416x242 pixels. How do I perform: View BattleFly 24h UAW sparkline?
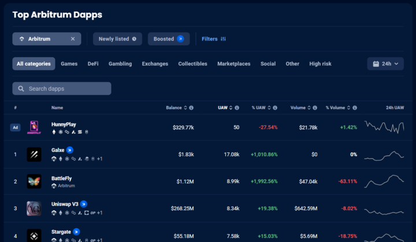click(384, 181)
